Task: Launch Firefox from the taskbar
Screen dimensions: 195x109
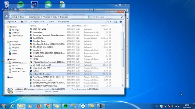Action: coord(39,106)
